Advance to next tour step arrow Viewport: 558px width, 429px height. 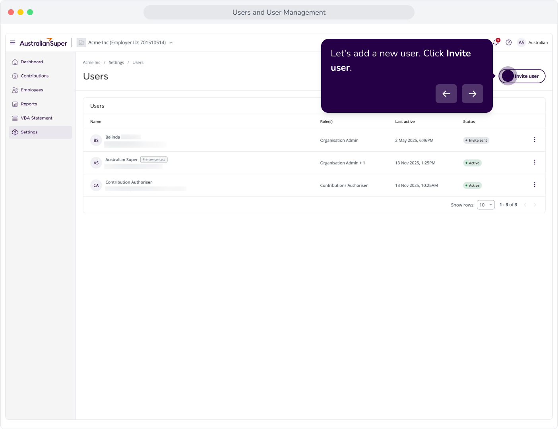tap(473, 94)
